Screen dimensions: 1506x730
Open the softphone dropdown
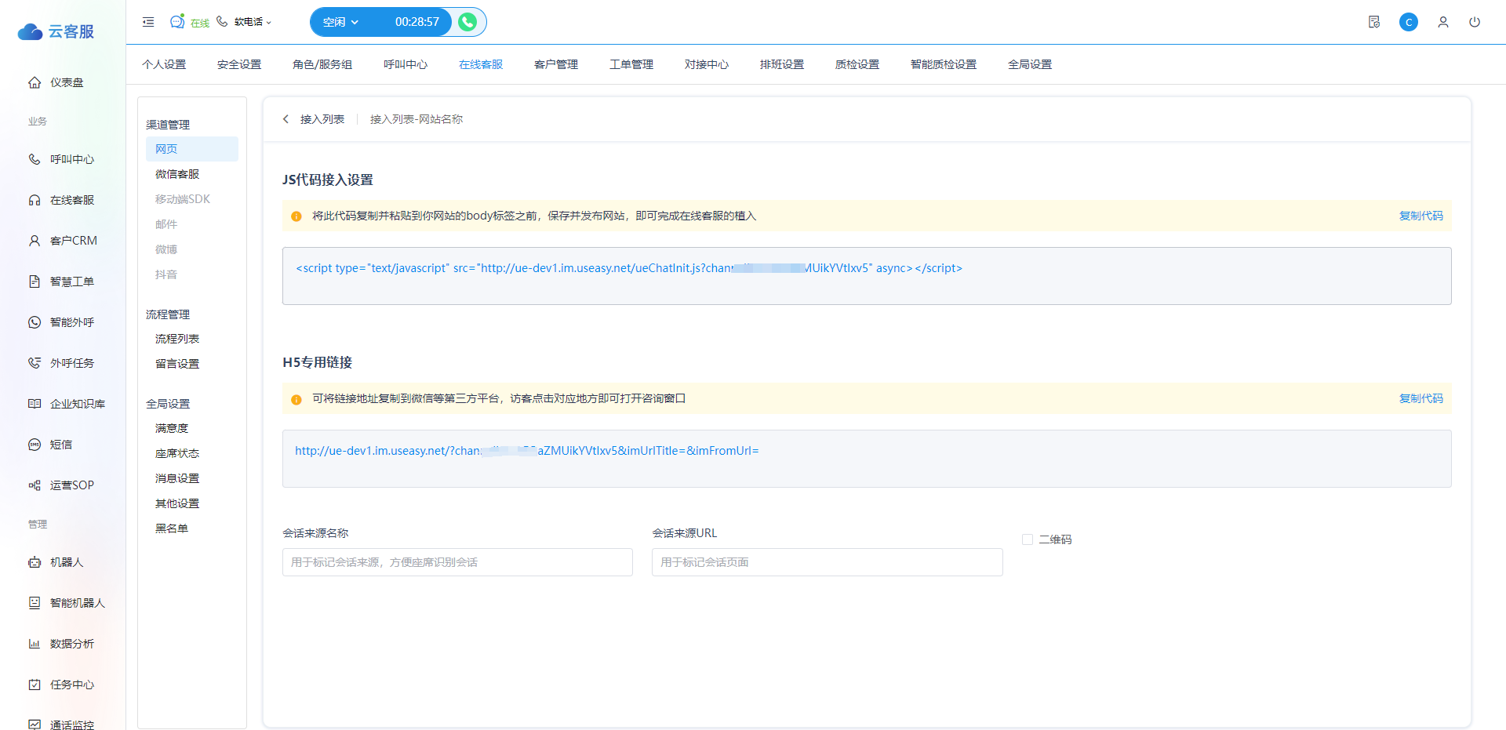[x=244, y=22]
